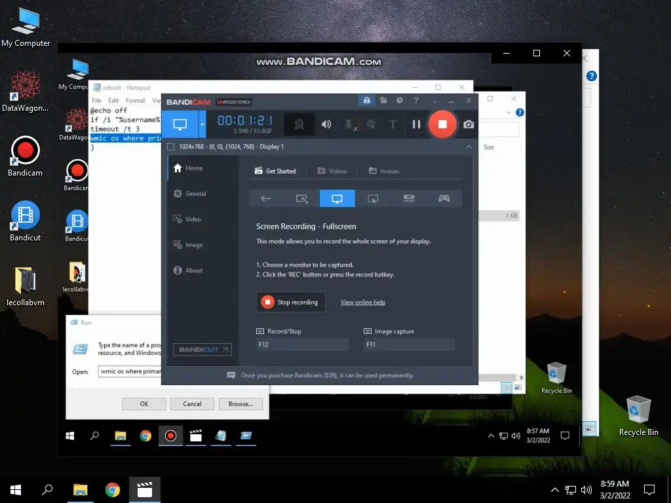Switch to the Images tab
This screenshot has height=503, width=671.
pyautogui.click(x=384, y=171)
